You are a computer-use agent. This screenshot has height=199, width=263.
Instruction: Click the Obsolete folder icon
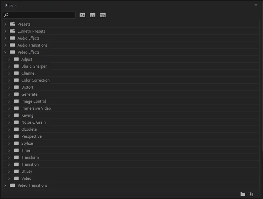pyautogui.click(x=16, y=129)
